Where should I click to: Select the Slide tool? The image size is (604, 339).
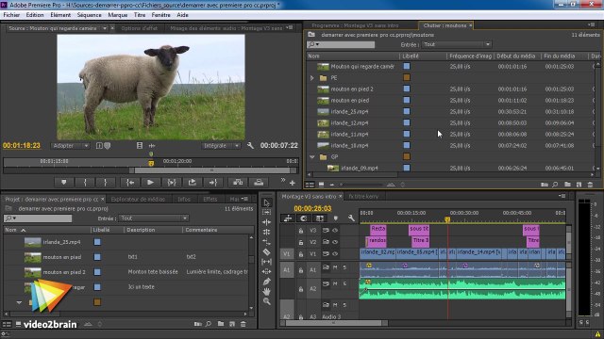point(266,272)
